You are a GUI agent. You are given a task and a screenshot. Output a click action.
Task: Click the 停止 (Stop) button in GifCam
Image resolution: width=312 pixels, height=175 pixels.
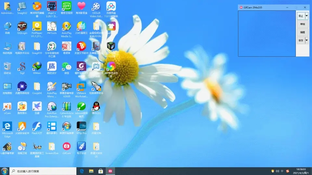(x=301, y=16)
